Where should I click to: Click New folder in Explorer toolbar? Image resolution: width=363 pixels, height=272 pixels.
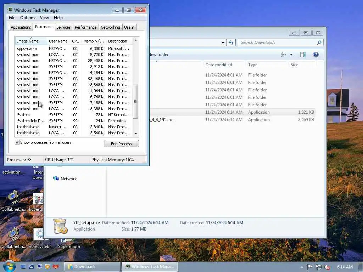point(159,55)
